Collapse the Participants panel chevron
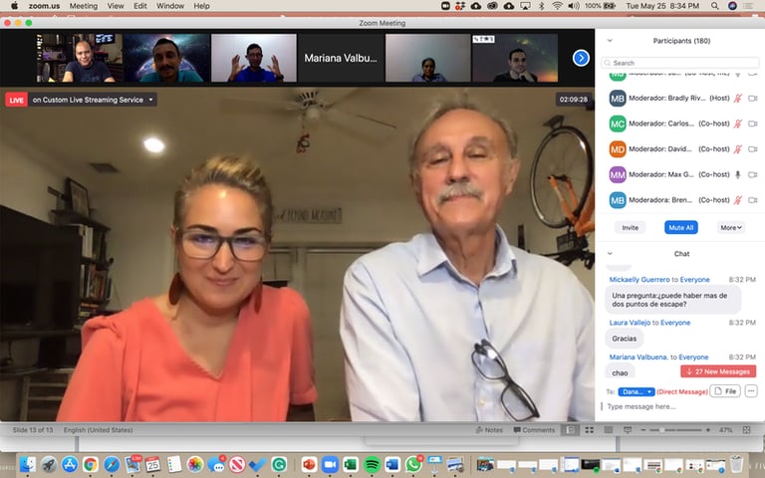765x478 pixels. [x=610, y=41]
